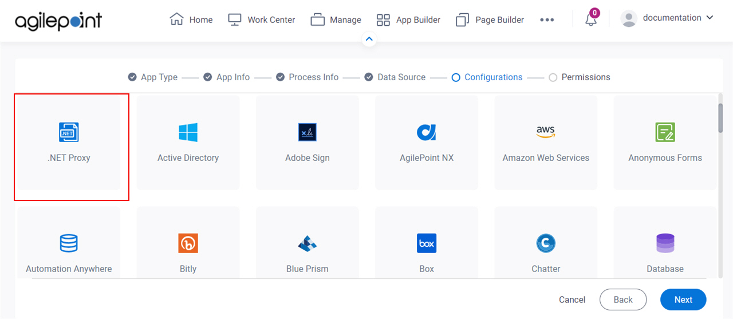This screenshot has width=733, height=319.
Task: Click the Amazon Web Services label
Action: pos(546,157)
